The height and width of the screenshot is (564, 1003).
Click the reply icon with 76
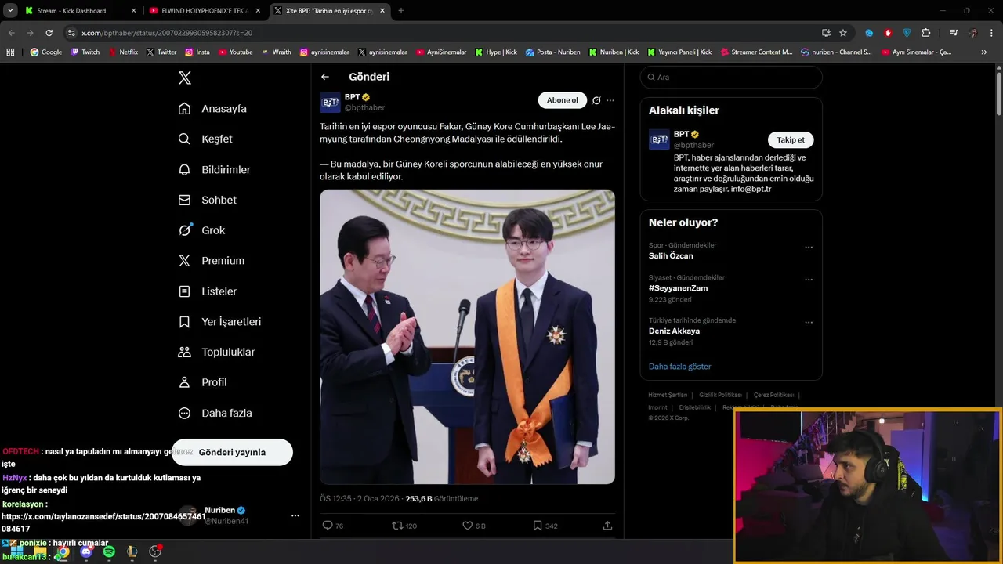click(x=328, y=526)
